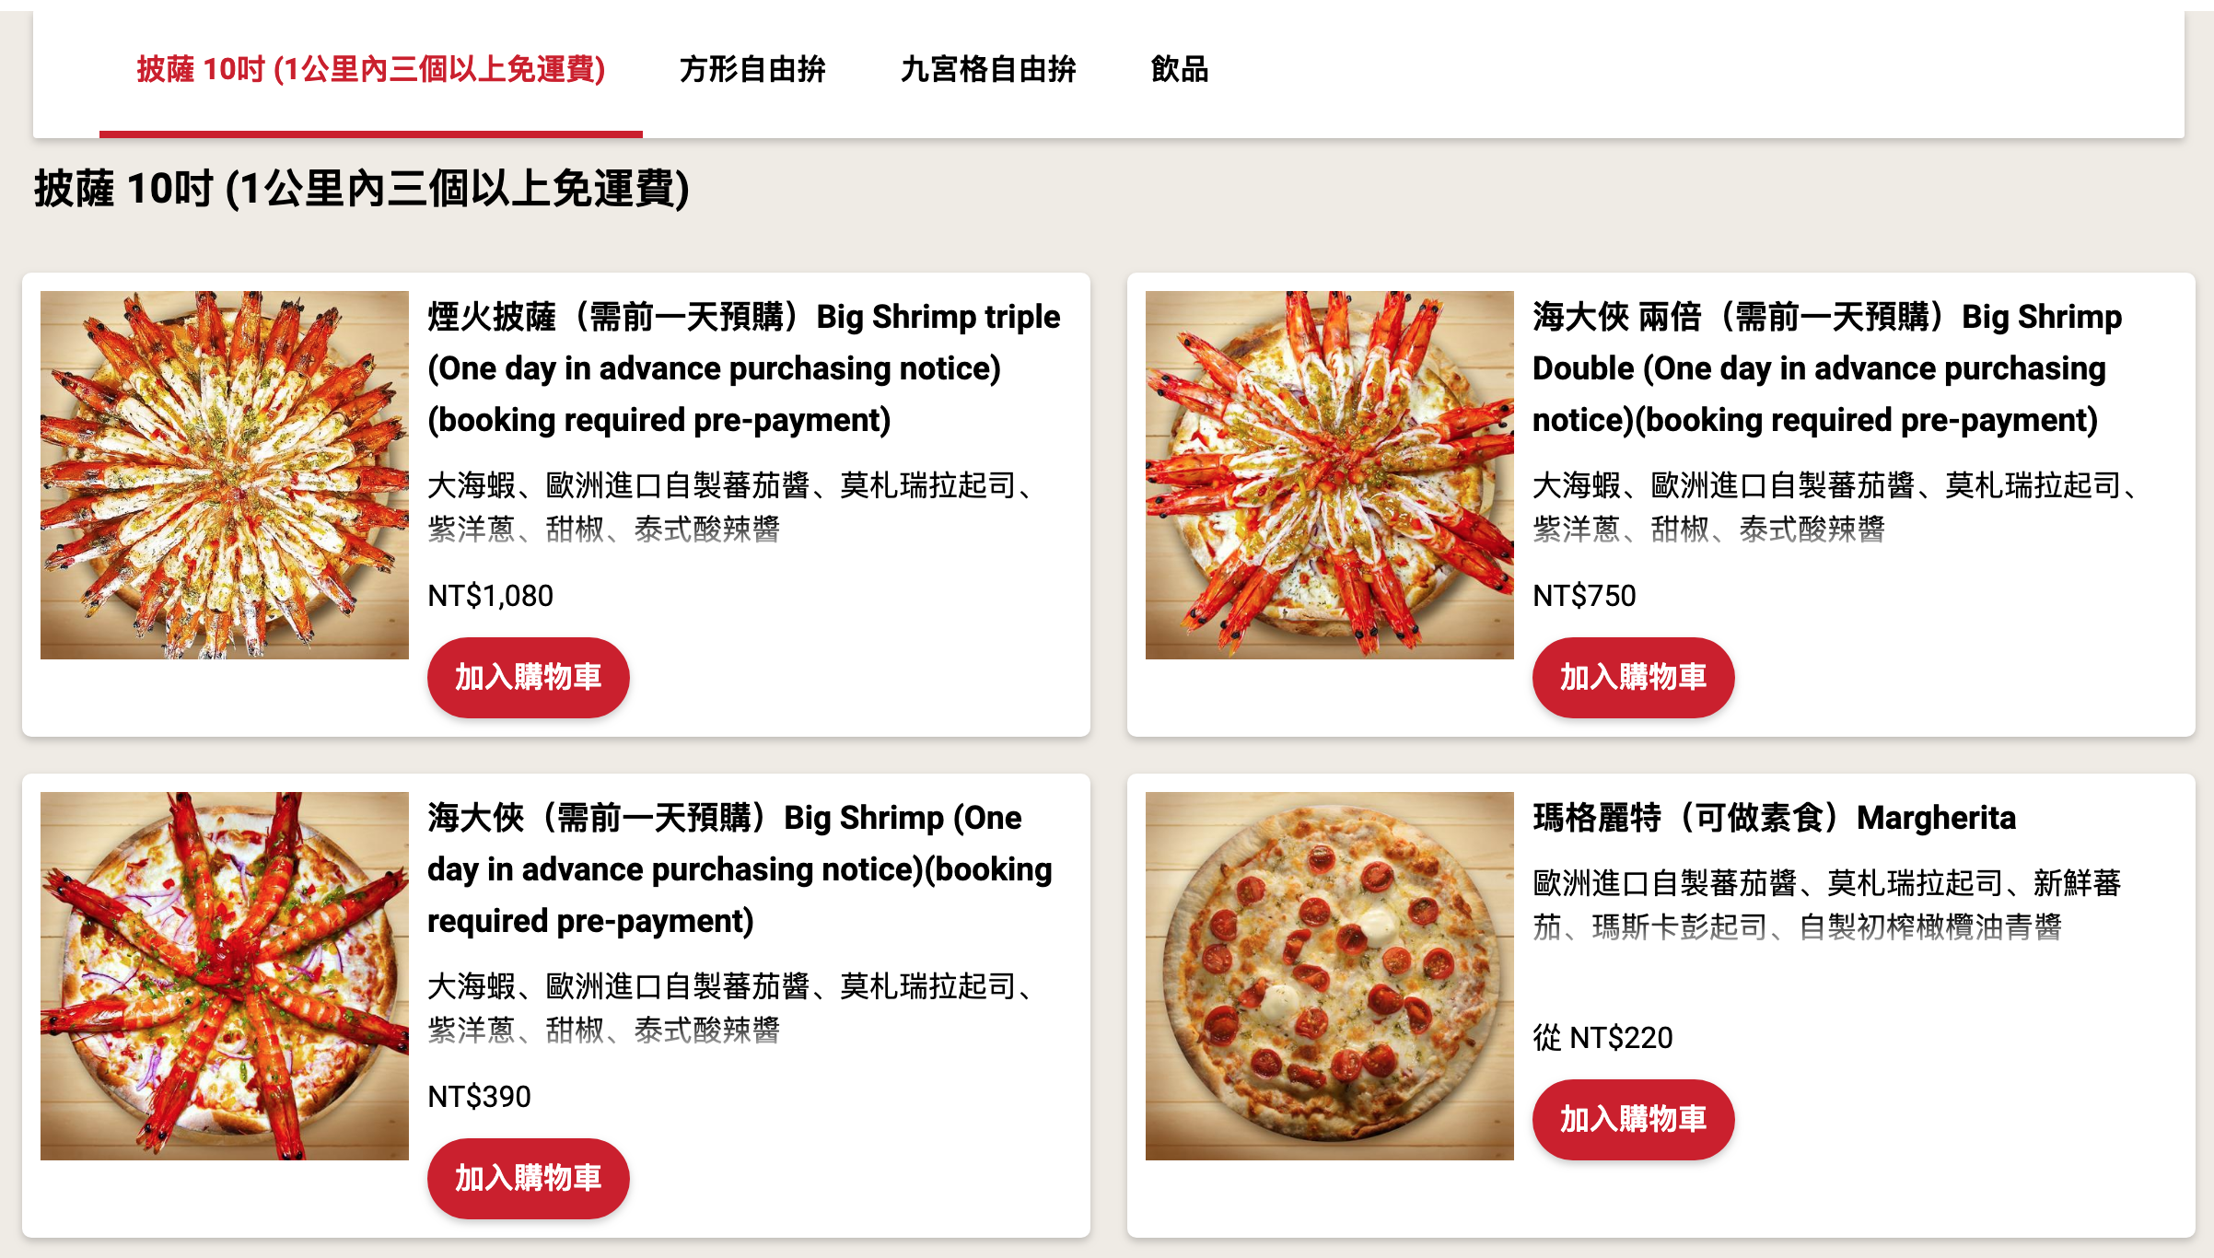Open the 海大俠 兩倍 Big Shrimp Double title

click(x=1828, y=368)
